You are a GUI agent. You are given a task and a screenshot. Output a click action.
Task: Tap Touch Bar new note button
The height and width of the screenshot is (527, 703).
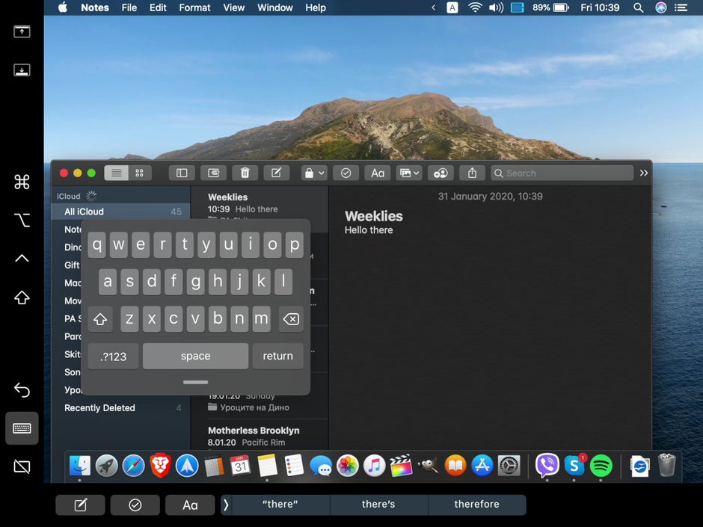point(80,505)
